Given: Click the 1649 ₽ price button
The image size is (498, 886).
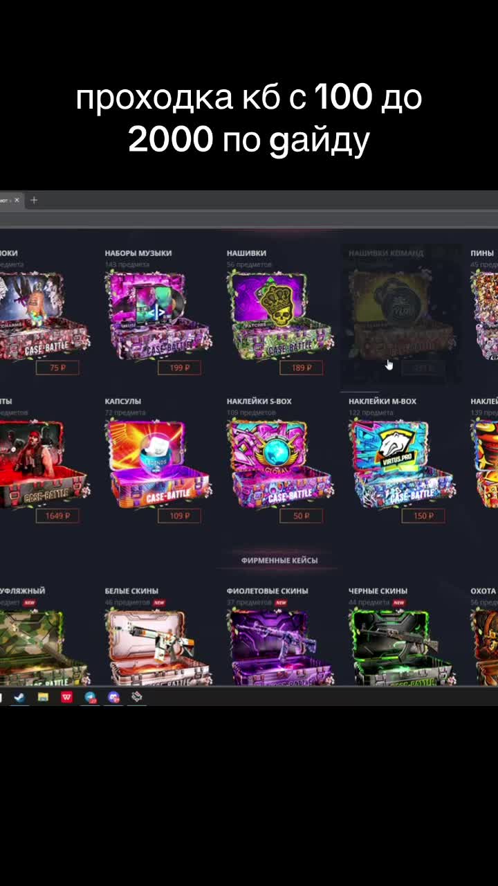Looking at the screenshot, I should click(x=57, y=516).
